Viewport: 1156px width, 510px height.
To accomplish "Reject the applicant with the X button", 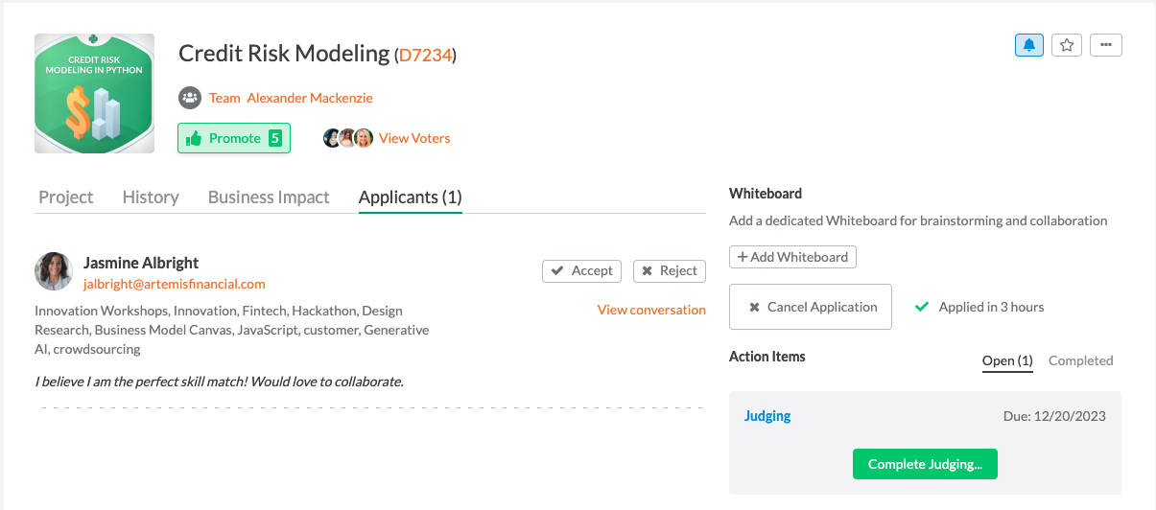I will (x=670, y=271).
